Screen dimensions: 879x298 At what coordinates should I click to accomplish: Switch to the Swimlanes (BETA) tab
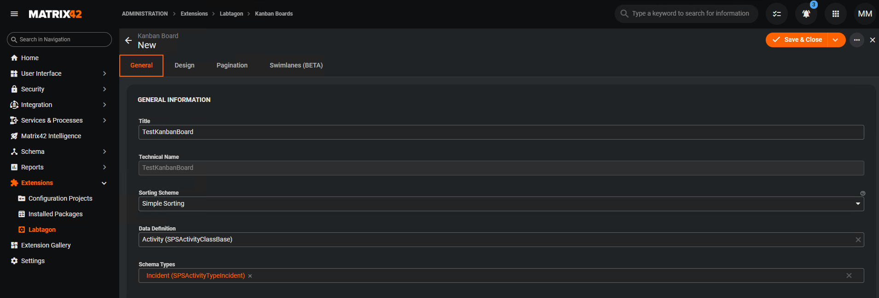[x=296, y=65]
